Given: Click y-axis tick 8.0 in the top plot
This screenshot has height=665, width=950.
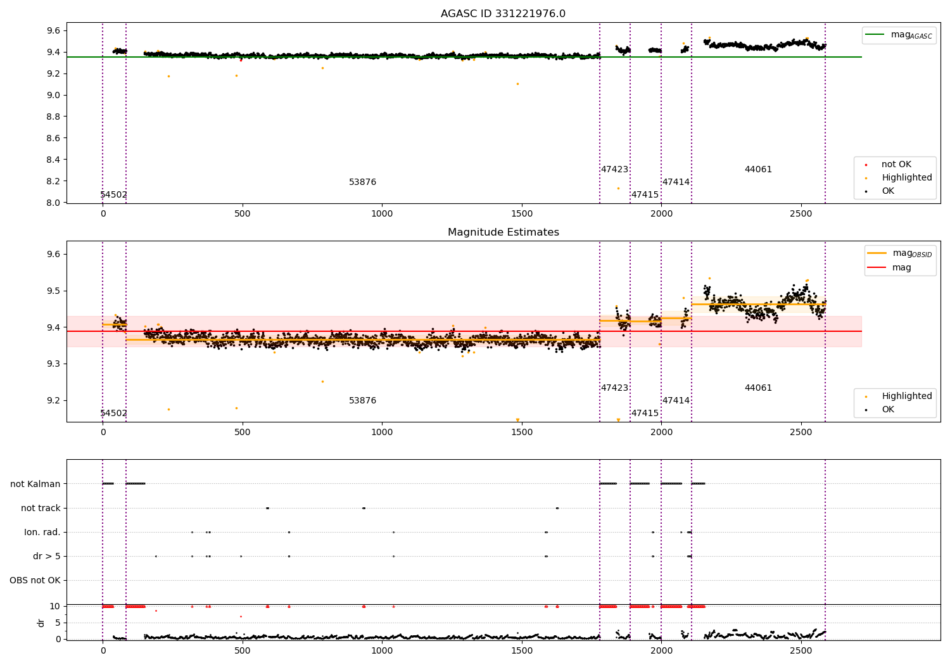Looking at the screenshot, I should tap(53, 203).
